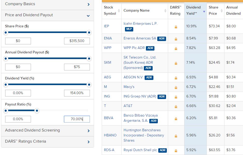Click the ADR badge next to Banco Bilbao Vizcaya
Image resolution: width=243 pixels, height=155 pixels.
(153, 121)
